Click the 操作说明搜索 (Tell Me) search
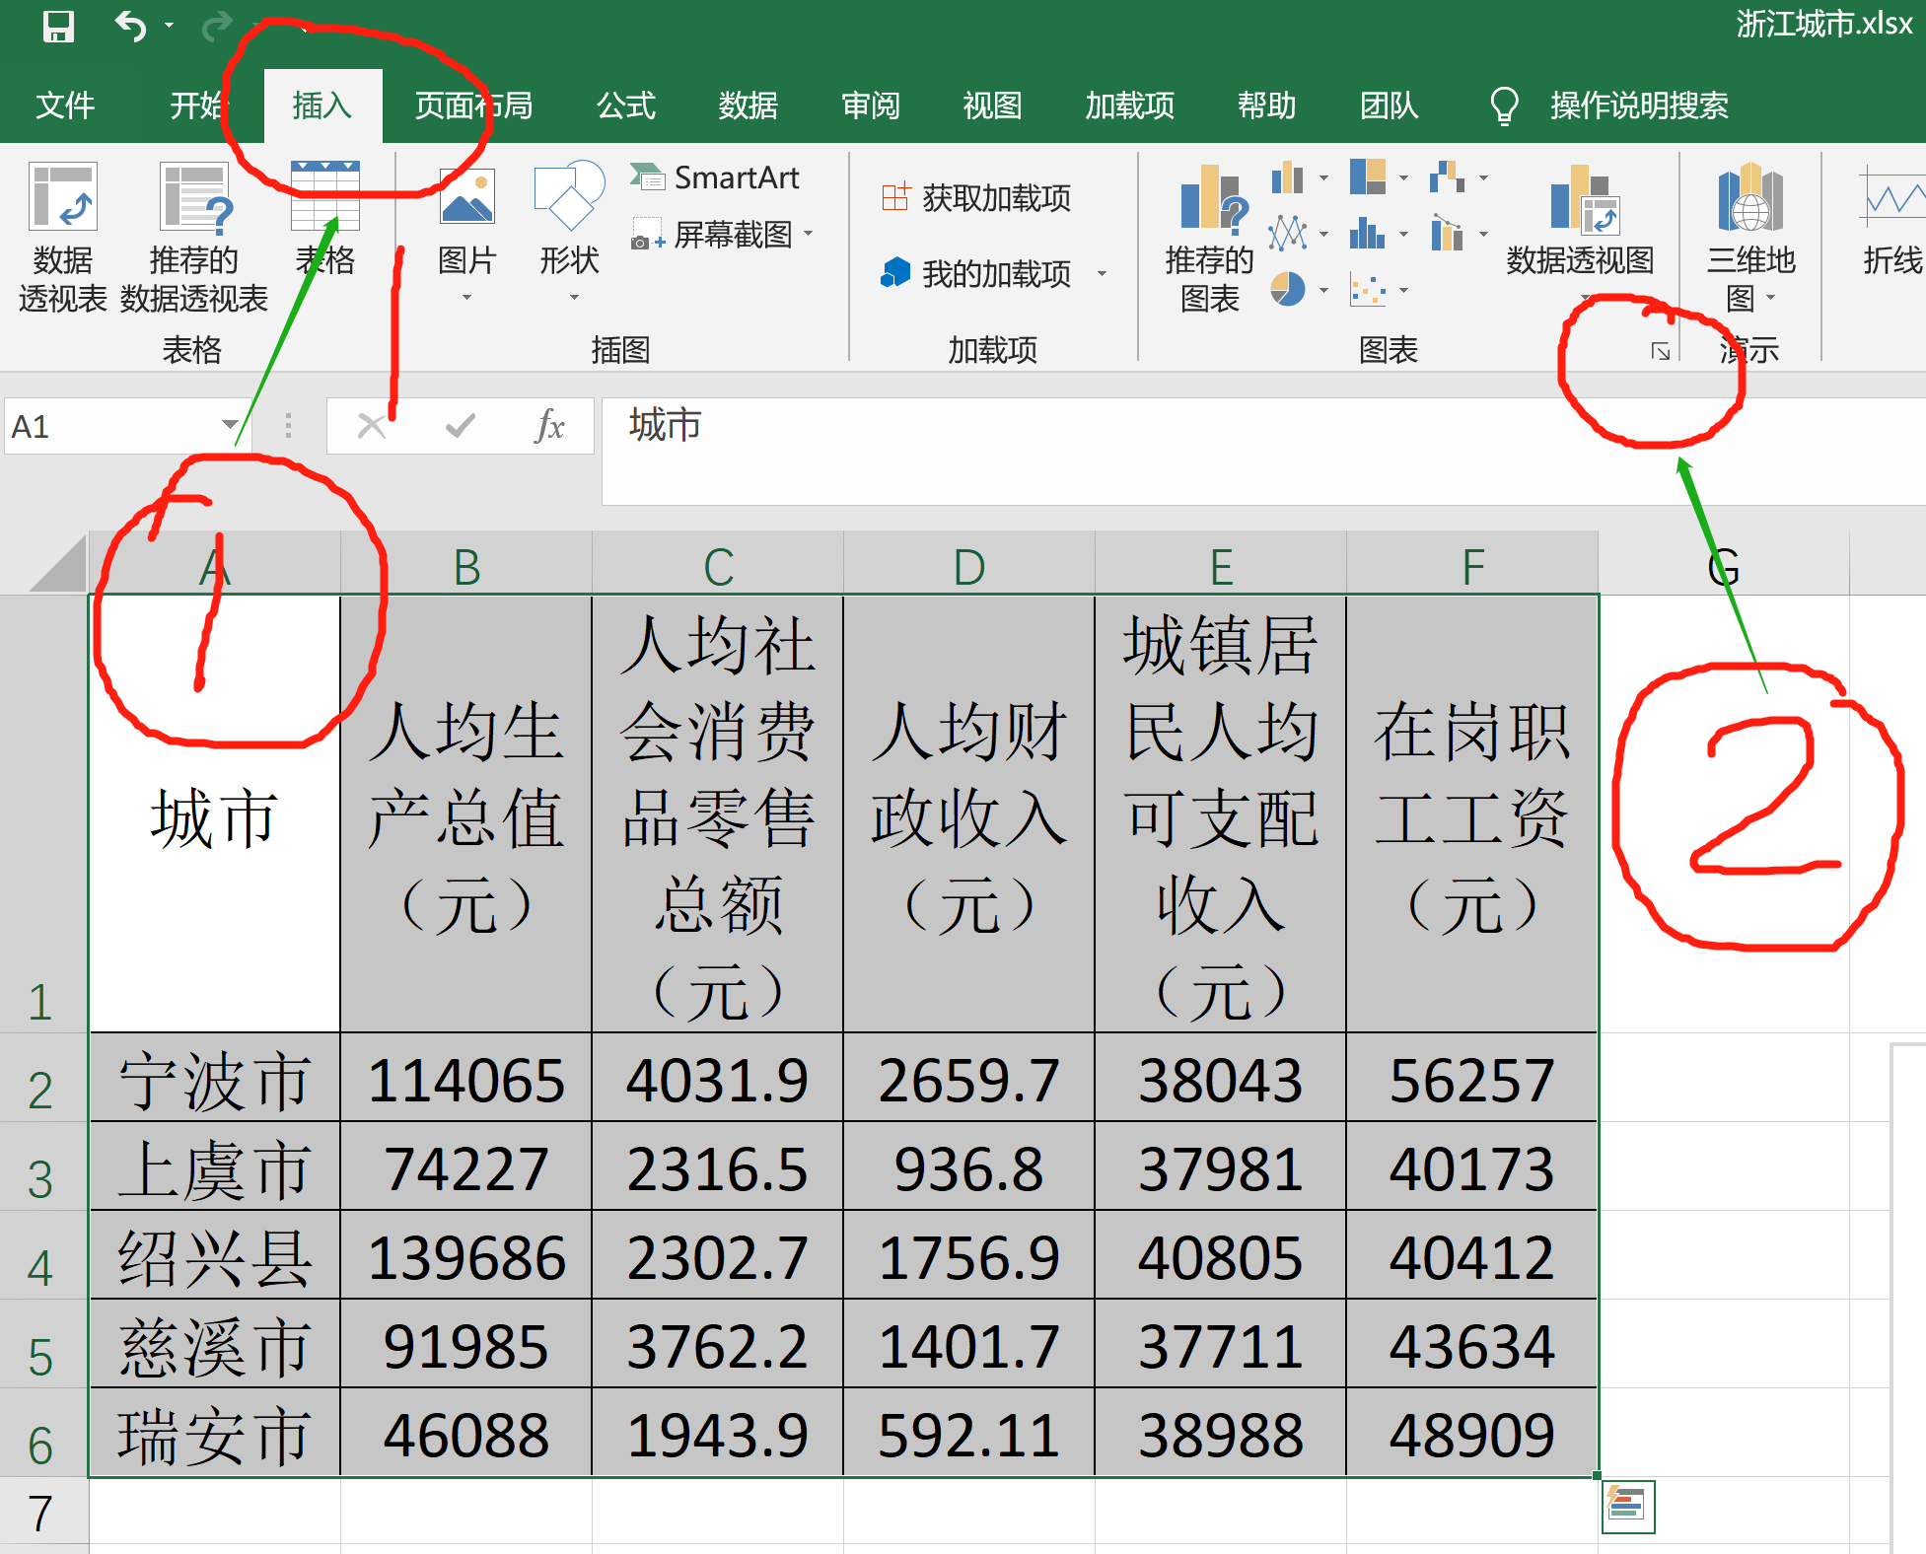This screenshot has height=1554, width=1926. click(1637, 106)
